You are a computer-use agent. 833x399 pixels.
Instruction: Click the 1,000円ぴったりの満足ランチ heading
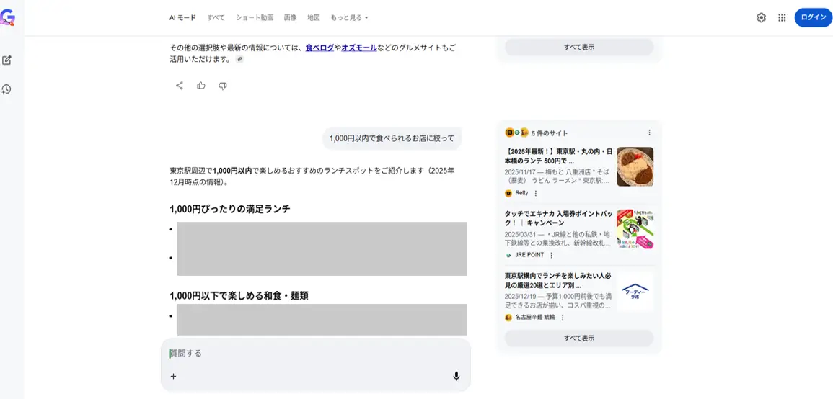[x=230, y=209]
